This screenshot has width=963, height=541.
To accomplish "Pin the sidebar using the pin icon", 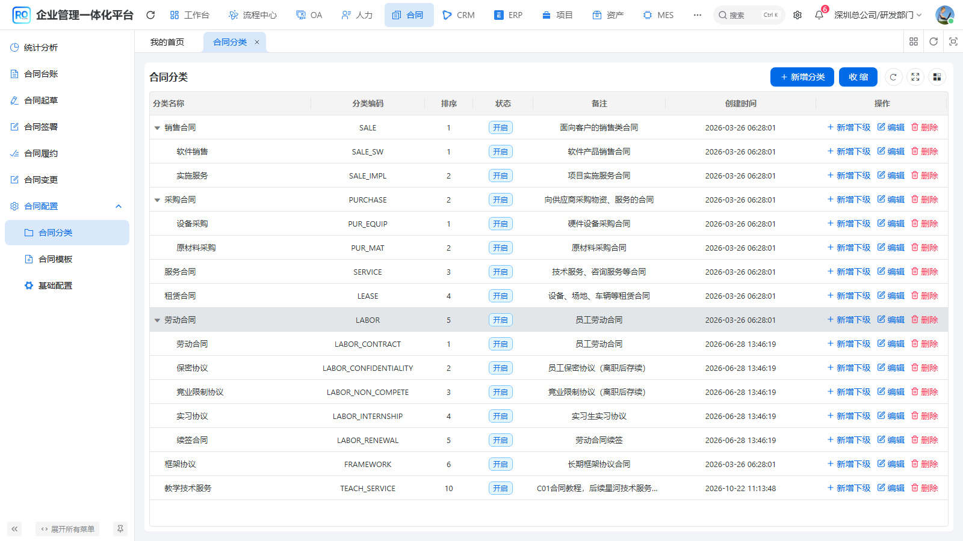I will point(120,529).
